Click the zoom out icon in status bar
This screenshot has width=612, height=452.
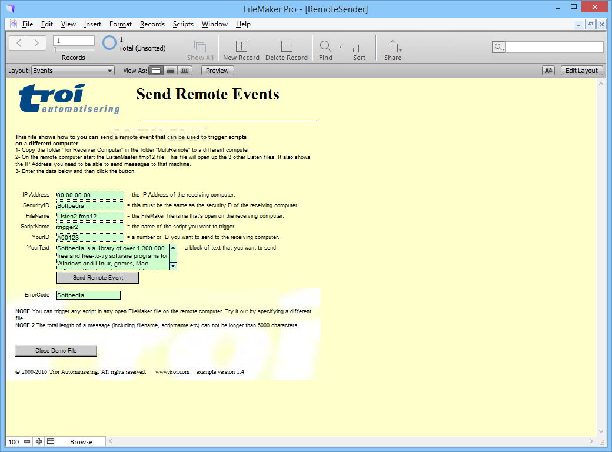(27, 441)
